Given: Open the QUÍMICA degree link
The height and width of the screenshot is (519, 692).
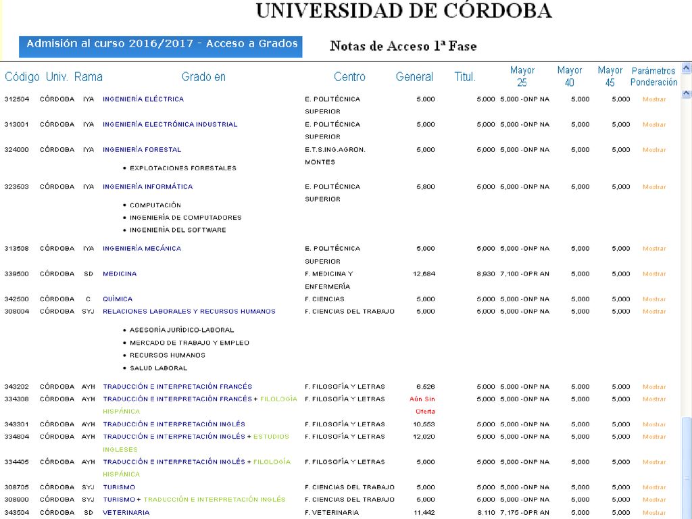Looking at the screenshot, I should point(118,299).
